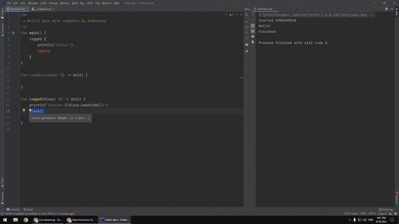Collapse the load function fold marker
This screenshot has height=224, width=399.
pos(21,75)
